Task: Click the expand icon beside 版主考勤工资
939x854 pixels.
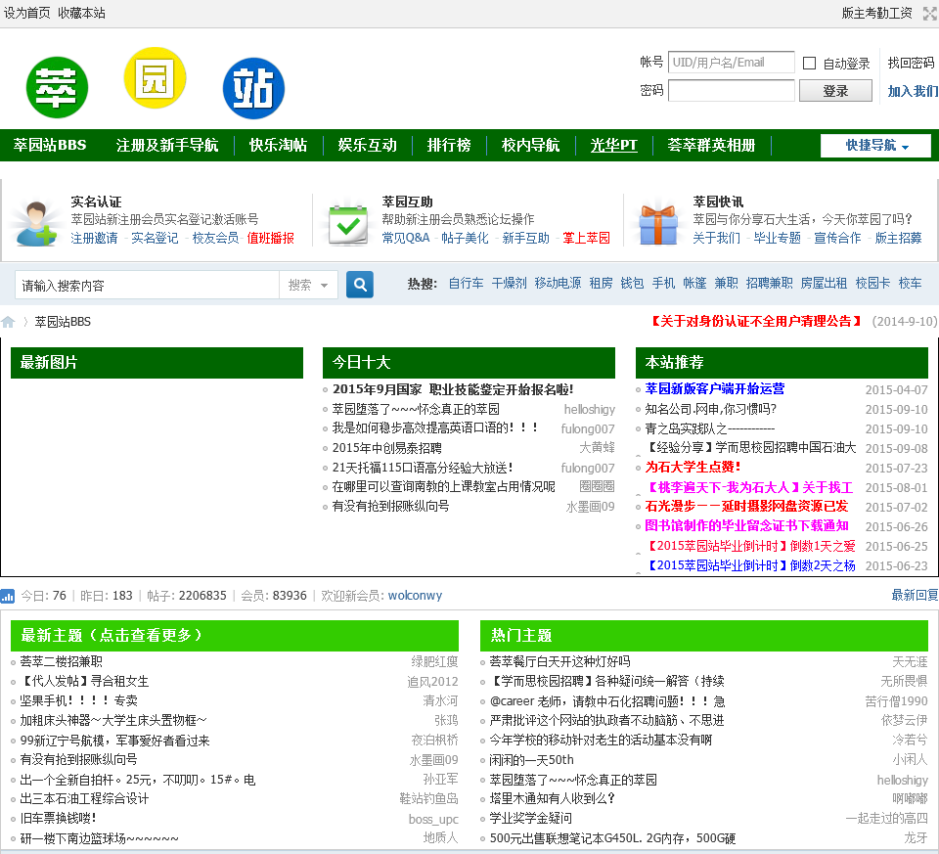Action: (x=929, y=13)
